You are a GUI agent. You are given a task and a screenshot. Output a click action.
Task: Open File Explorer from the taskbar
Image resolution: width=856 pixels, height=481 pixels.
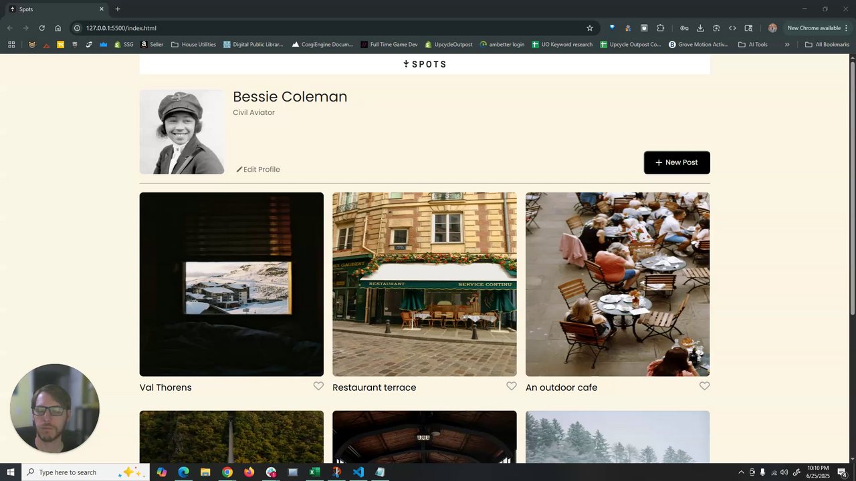click(205, 472)
